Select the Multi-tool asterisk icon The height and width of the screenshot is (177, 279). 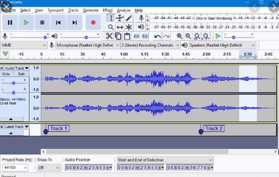click(129, 27)
